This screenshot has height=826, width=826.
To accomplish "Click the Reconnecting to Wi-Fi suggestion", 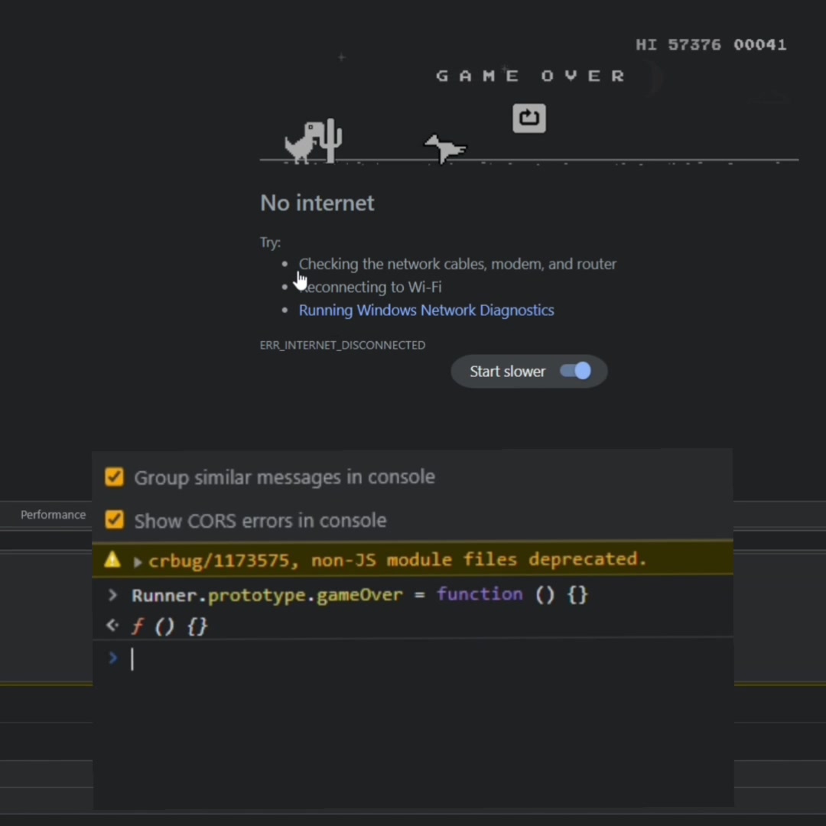I will (370, 287).
